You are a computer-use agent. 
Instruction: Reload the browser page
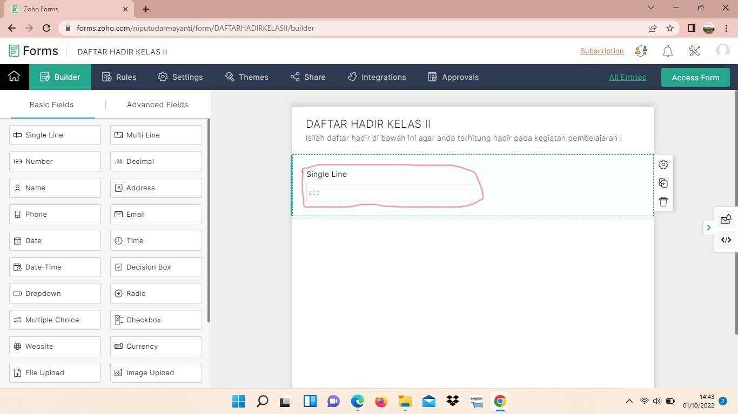tap(46, 28)
